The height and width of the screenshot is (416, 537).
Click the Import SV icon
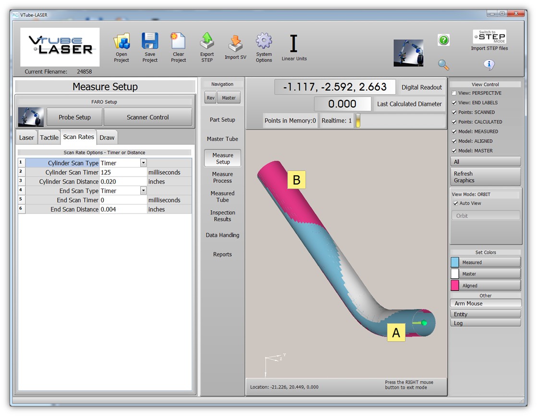[x=235, y=44]
